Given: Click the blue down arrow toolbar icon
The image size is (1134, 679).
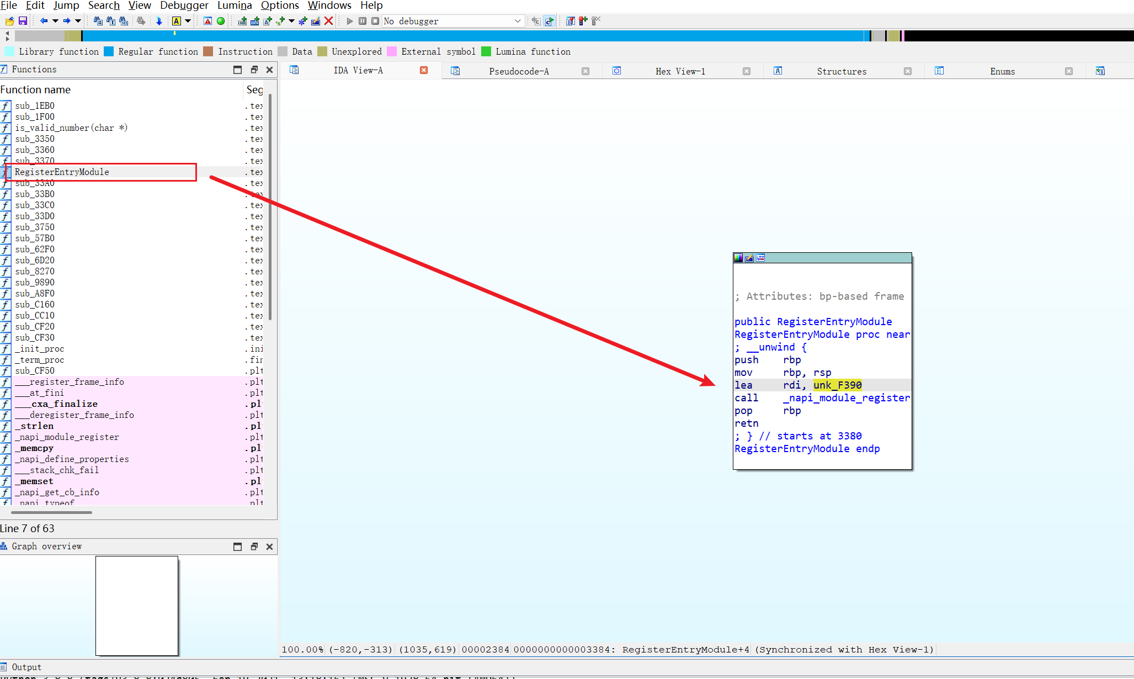Looking at the screenshot, I should pyautogui.click(x=159, y=21).
